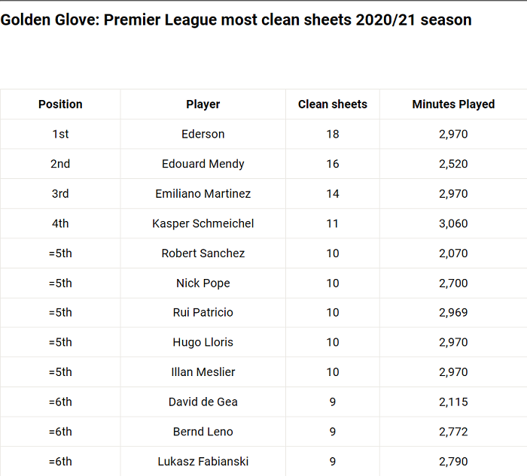Click the 4th position cell
The width and height of the screenshot is (527, 476).
[x=60, y=223]
